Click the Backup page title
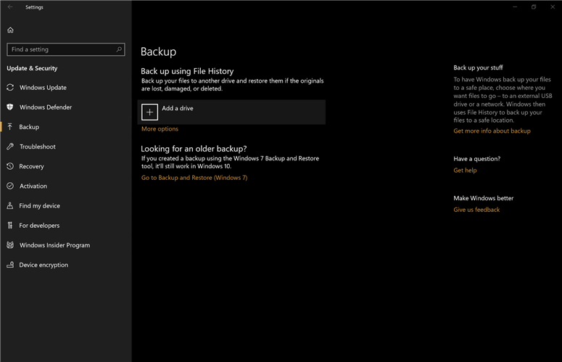Image resolution: width=562 pixels, height=362 pixels. pyautogui.click(x=158, y=52)
